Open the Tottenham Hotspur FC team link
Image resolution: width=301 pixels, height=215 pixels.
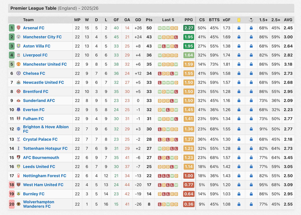coord(45,148)
